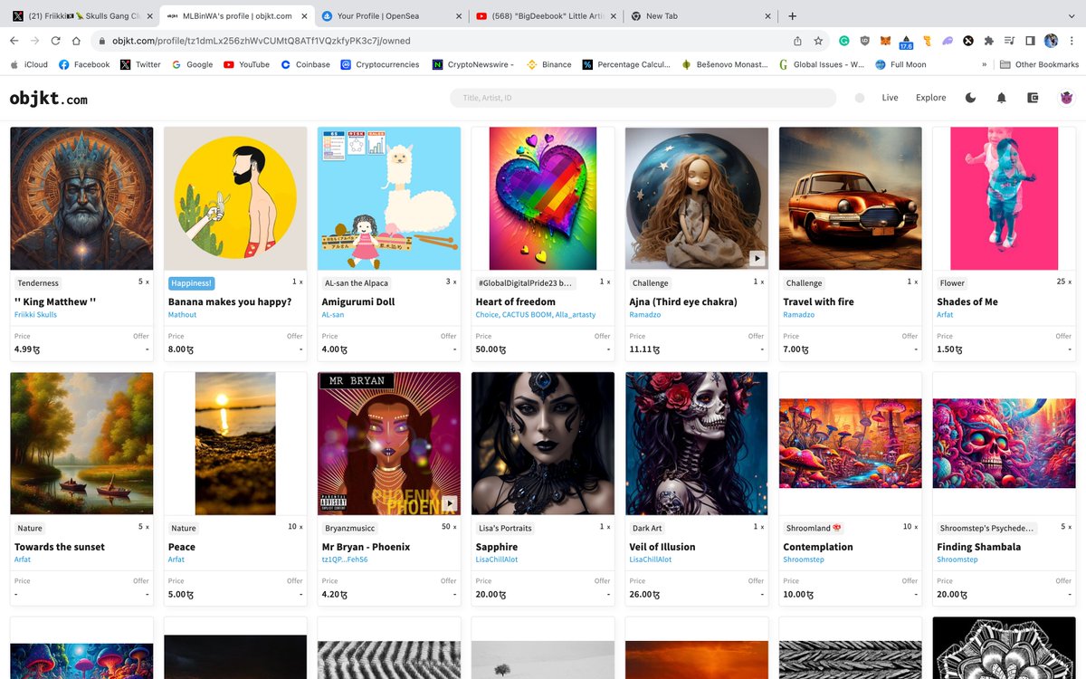Open the Other Bookmarks folder
Screen dimensions: 1086x679
(x=1040, y=64)
